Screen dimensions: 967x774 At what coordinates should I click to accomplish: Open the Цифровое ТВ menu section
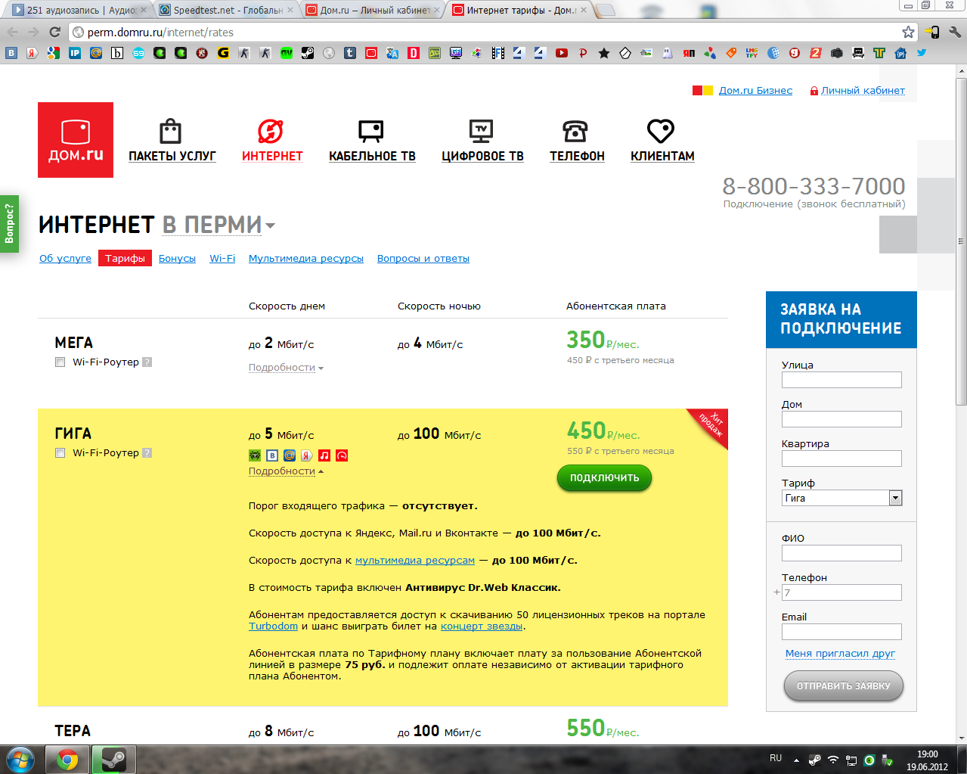click(482, 141)
